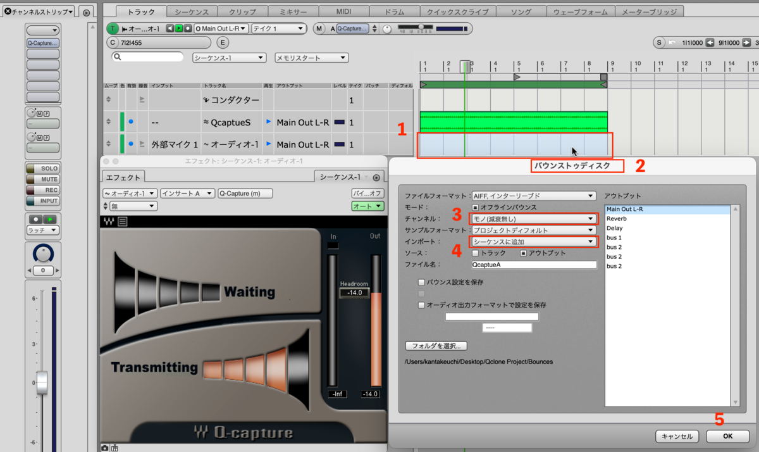
Task: Click the playback arrow on オーディオ-1 track
Action: (x=268, y=144)
